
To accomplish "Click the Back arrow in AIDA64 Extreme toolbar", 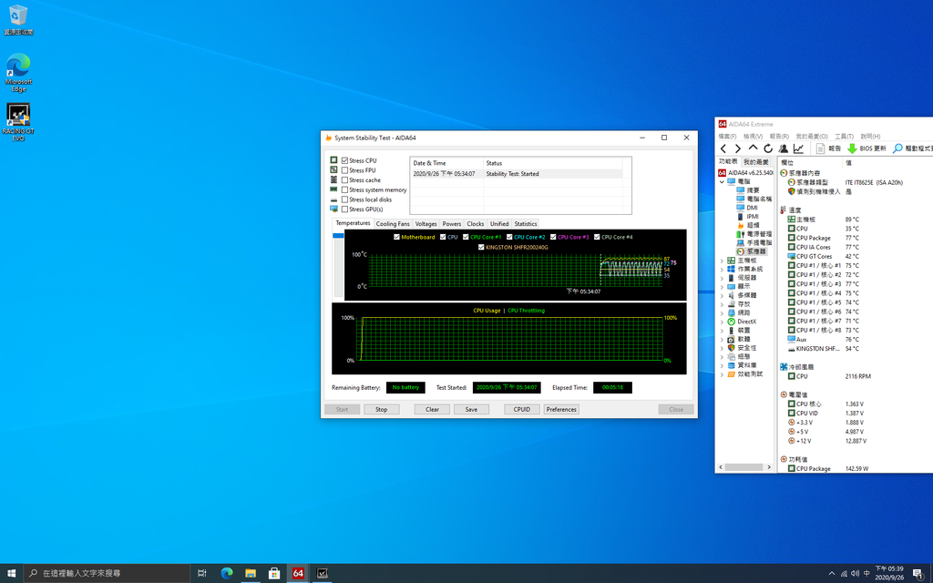I will coord(723,148).
